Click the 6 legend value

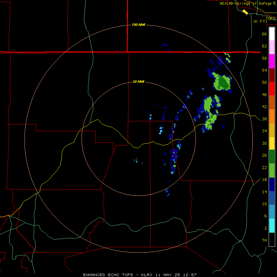pyautogui.click(x=265, y=216)
